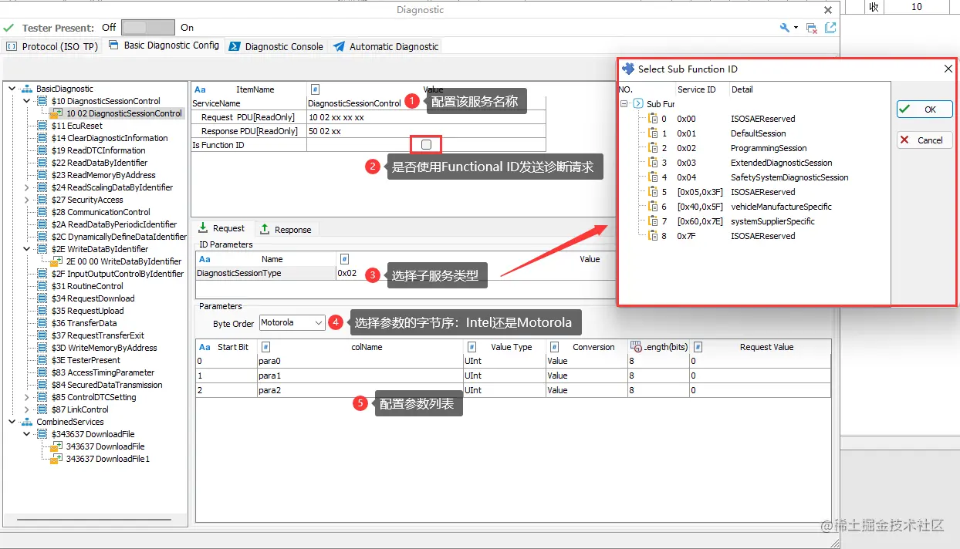This screenshot has height=549, width=960.
Task: Click the $11 EcuReset service icon
Action: click(x=42, y=126)
